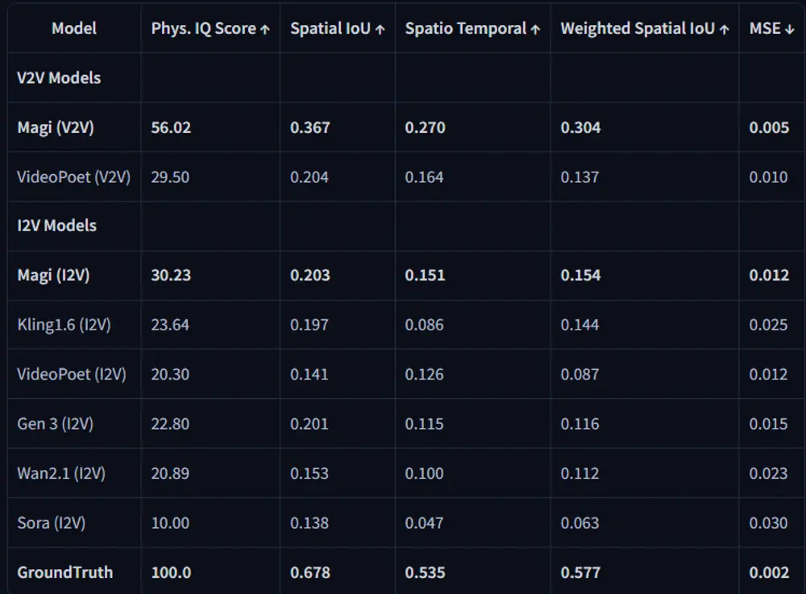Click the up arrow beside Spatial IoU

click(x=380, y=30)
